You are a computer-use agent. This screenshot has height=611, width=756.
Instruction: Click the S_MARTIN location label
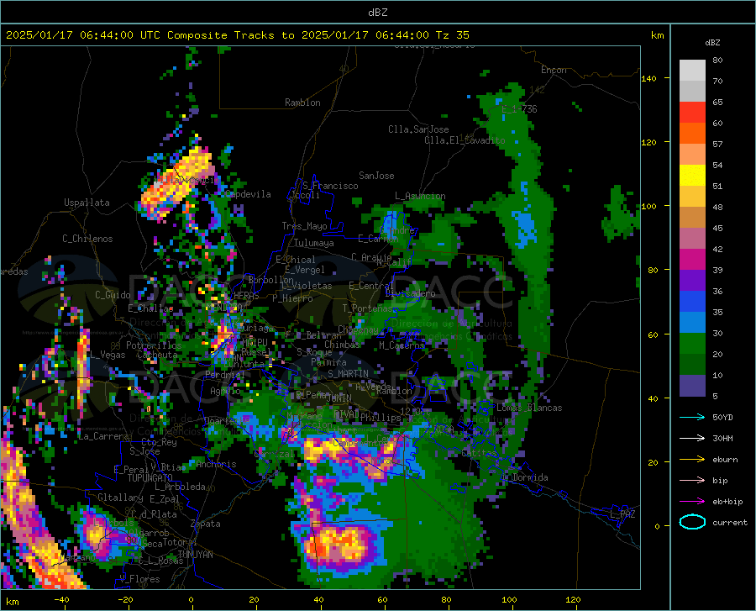[x=348, y=373]
